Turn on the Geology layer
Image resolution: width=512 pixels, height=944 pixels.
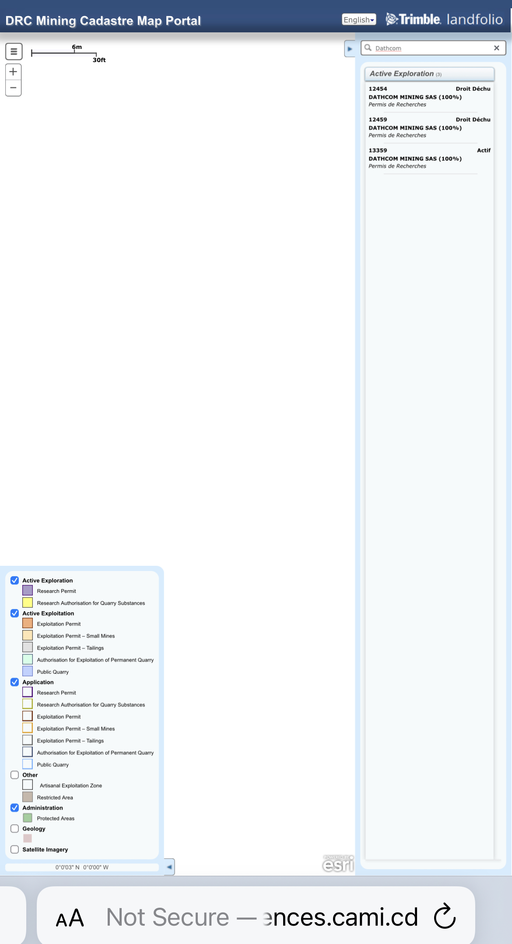(x=15, y=828)
